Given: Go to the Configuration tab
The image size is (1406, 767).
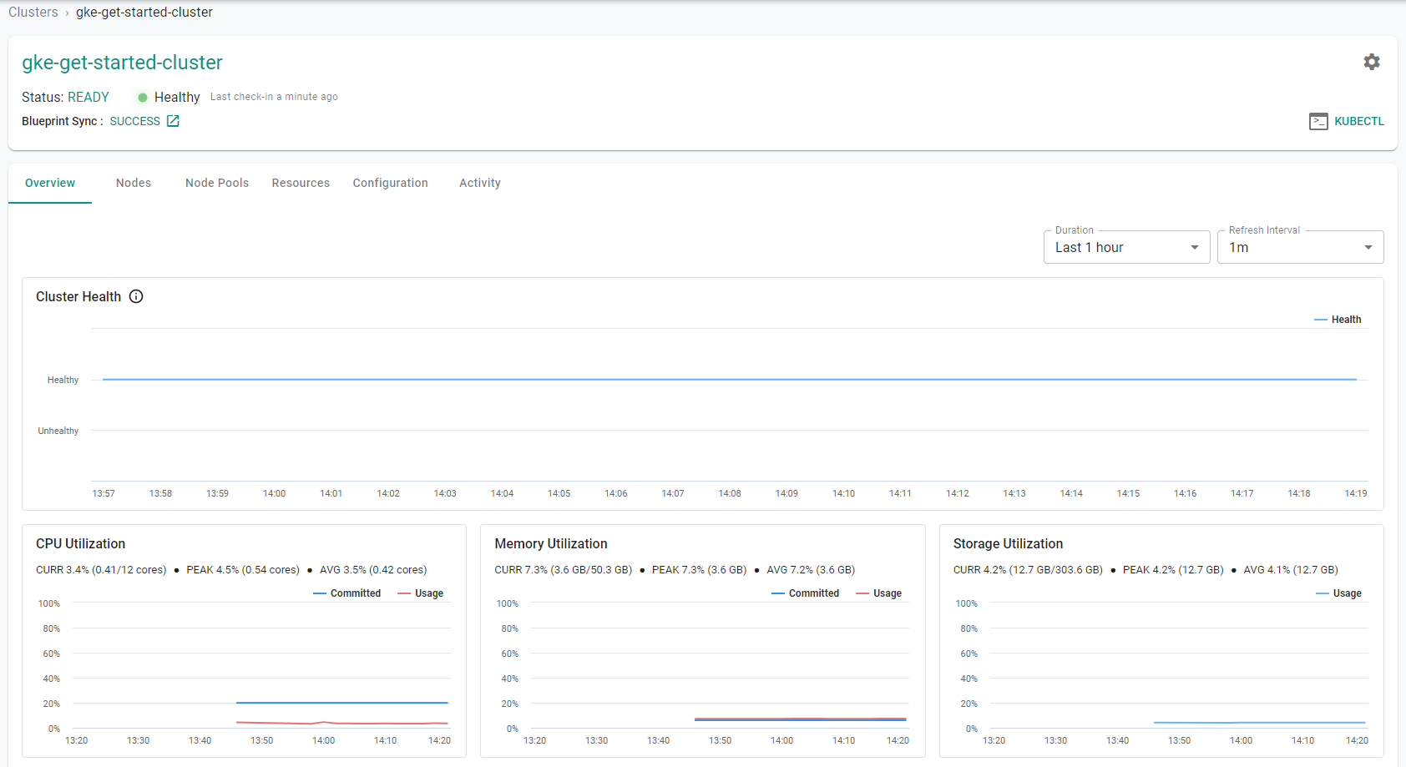Looking at the screenshot, I should (x=390, y=183).
